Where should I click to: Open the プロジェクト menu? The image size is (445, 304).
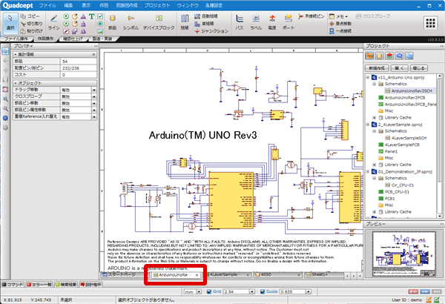click(157, 5)
